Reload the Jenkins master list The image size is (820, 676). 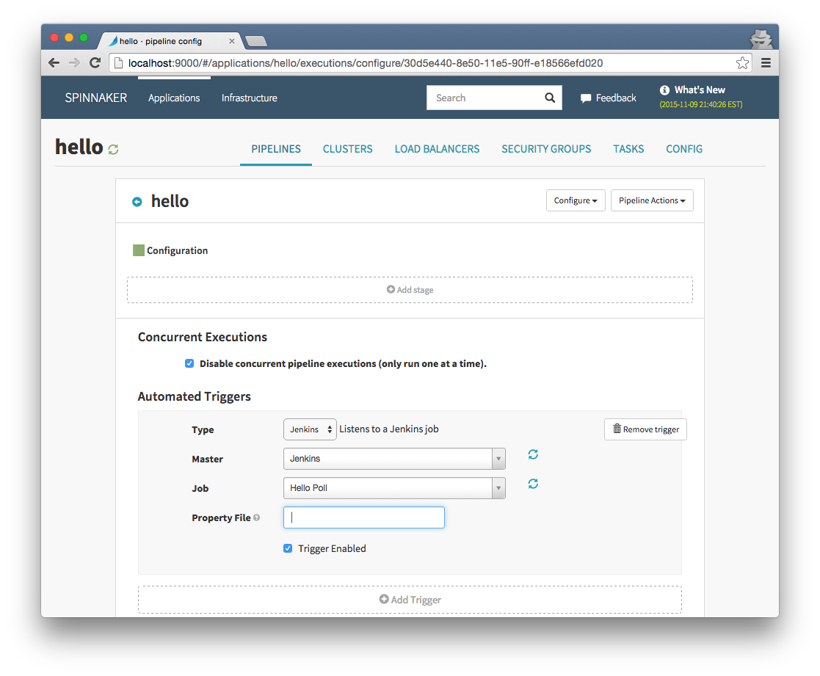point(532,454)
